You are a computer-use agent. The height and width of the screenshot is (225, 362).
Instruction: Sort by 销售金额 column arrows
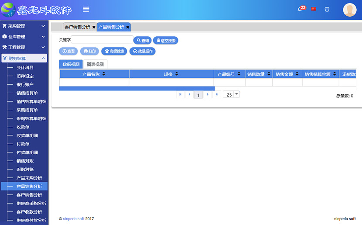[297, 74]
